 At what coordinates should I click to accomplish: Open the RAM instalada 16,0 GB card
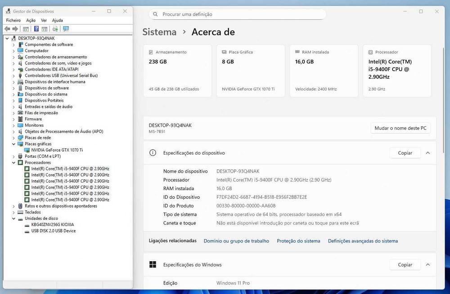click(x=324, y=71)
